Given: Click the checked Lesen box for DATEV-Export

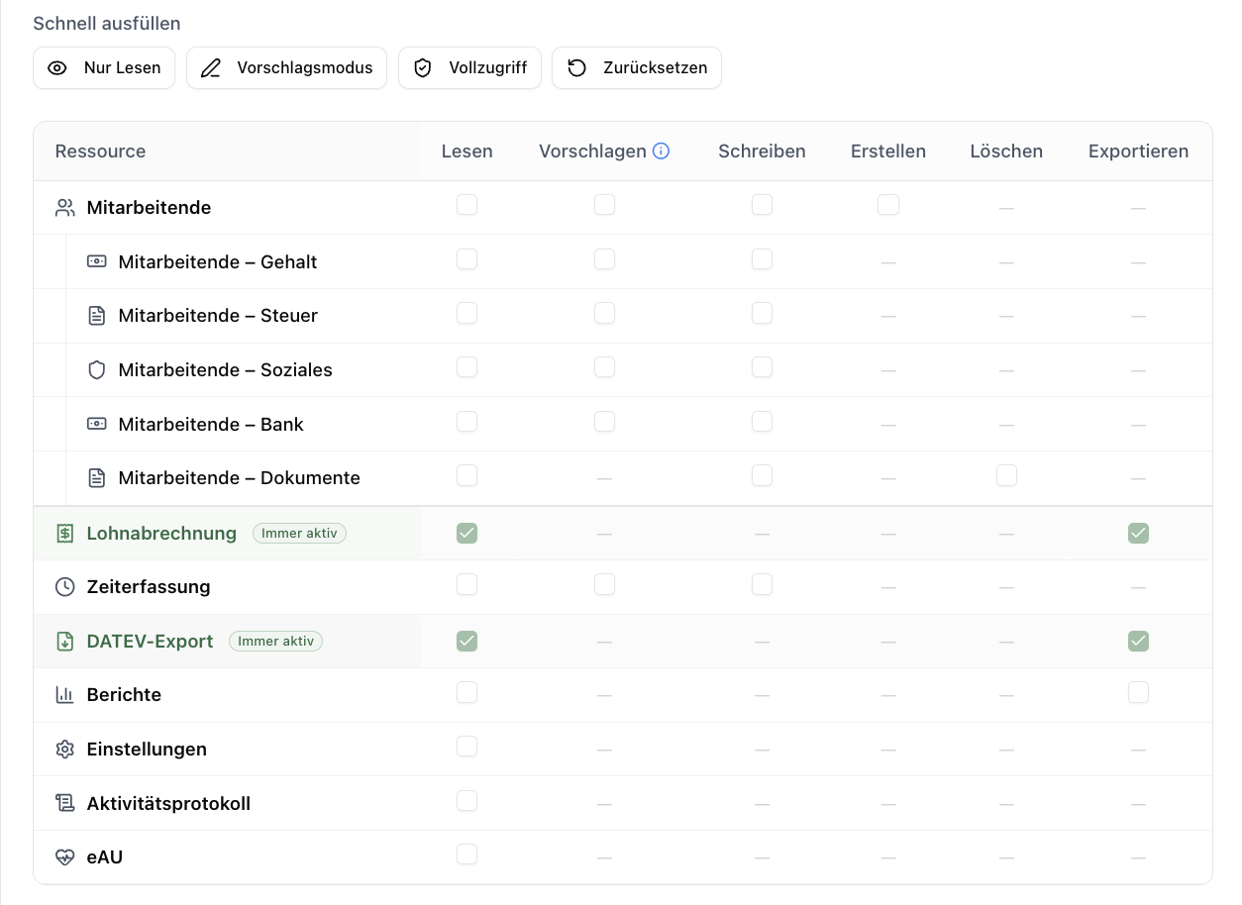Looking at the screenshot, I should point(466,642).
